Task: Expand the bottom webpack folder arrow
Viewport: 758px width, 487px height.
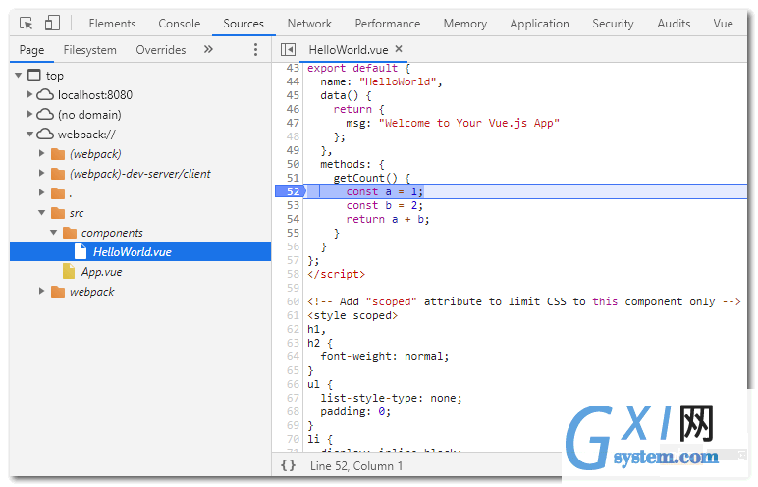Action: pos(41,292)
